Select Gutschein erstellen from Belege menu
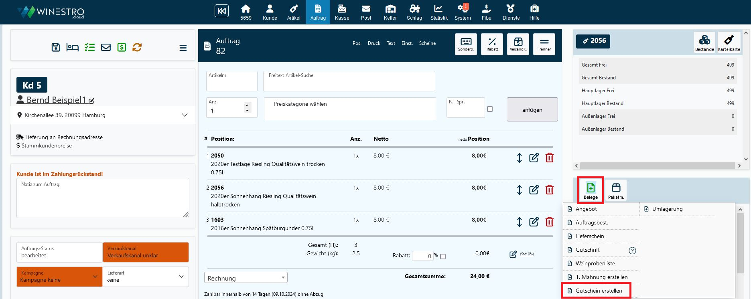751x299 pixels. point(598,291)
